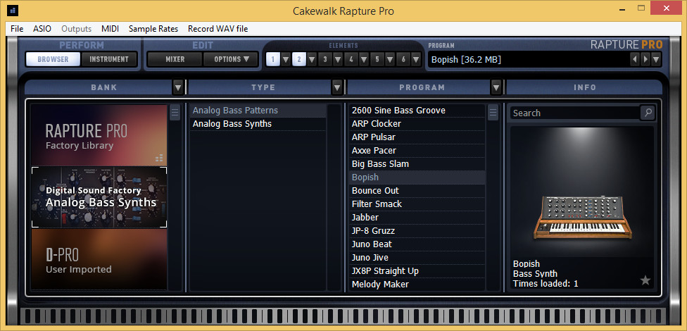Open the Options dropdown menu
This screenshot has height=331, width=687.
(232, 59)
